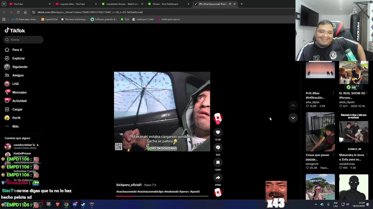This screenshot has height=209, width=373.
Task: Open the ESP LAA language switcher
Action: [x=336, y=204]
